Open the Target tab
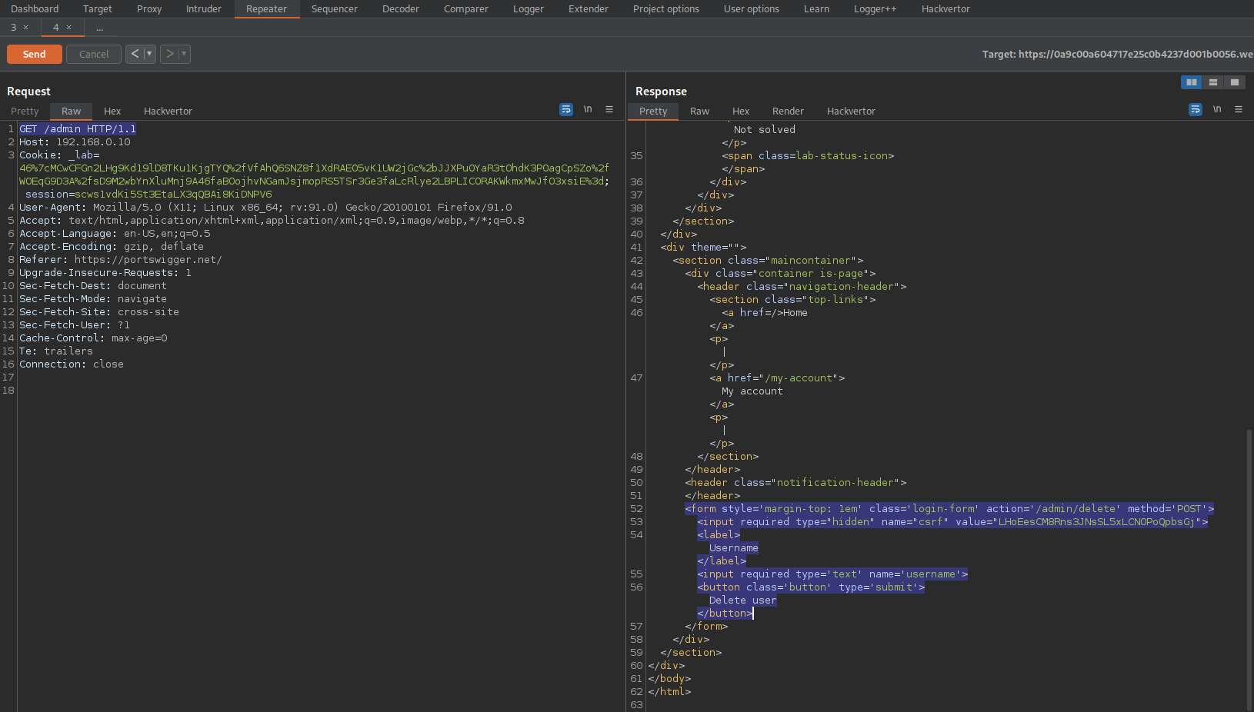Viewport: 1254px width, 712px height. 98,9
